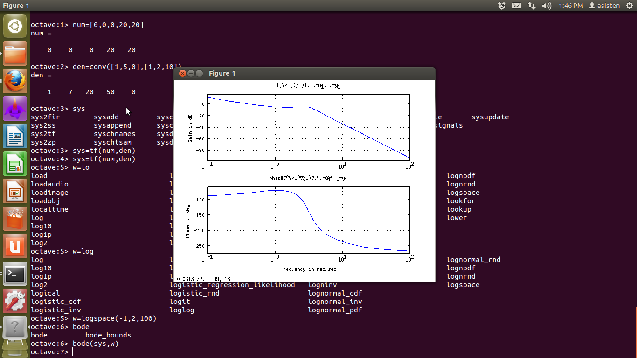
Task: Open the session gear menu
Action: point(630,6)
